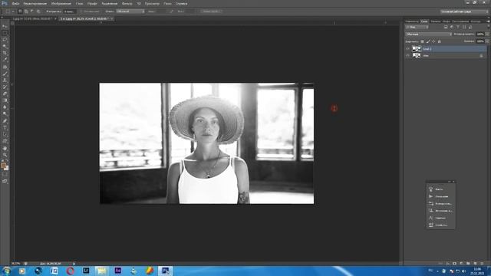This screenshot has width=491, height=276.
Task: Toggle pixel layer filter in Layers panel
Action: 446,28
